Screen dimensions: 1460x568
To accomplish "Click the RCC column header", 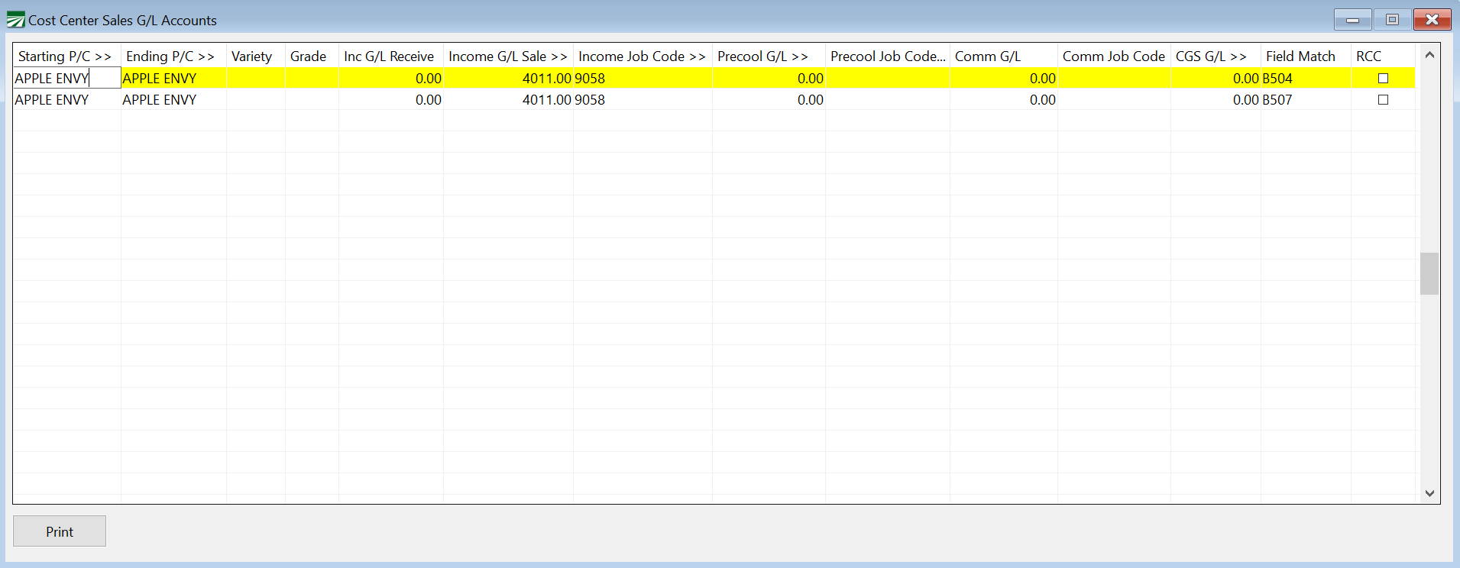I will (1383, 56).
